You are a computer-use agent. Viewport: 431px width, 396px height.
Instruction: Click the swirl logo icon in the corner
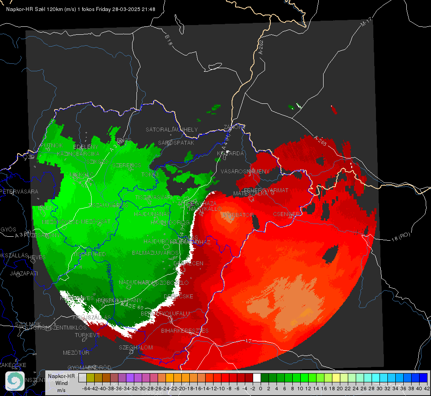(15, 381)
